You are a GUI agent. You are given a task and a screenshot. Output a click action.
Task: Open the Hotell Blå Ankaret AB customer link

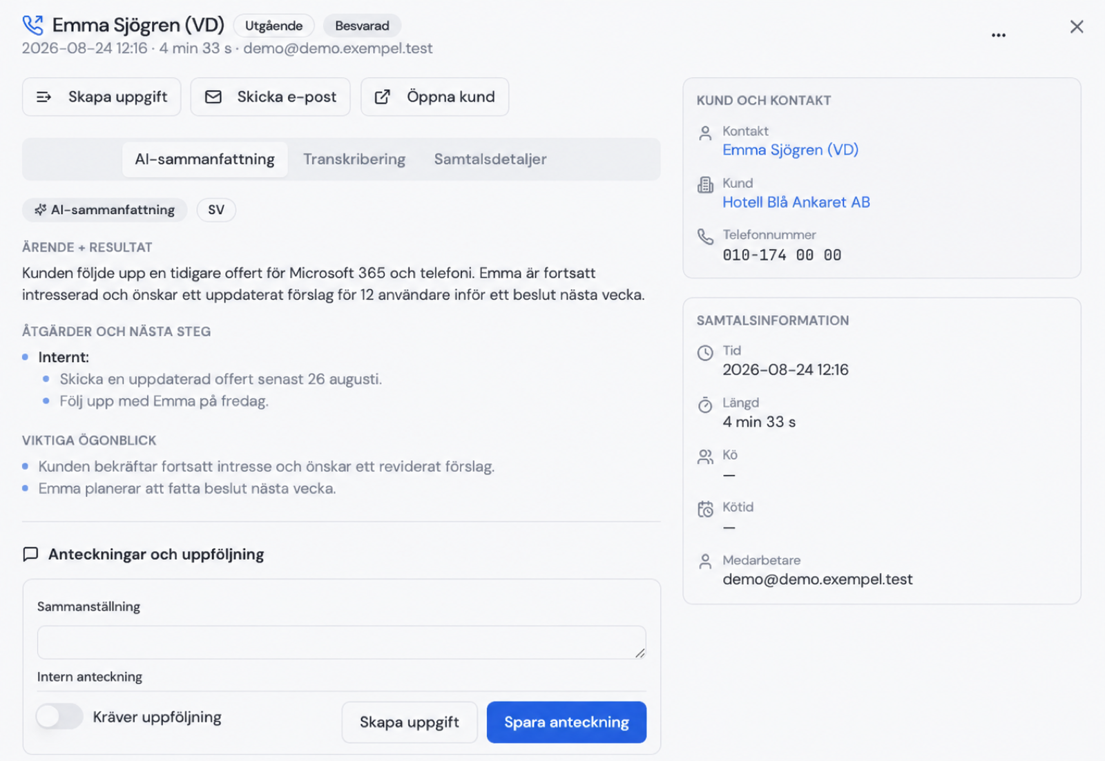796,202
